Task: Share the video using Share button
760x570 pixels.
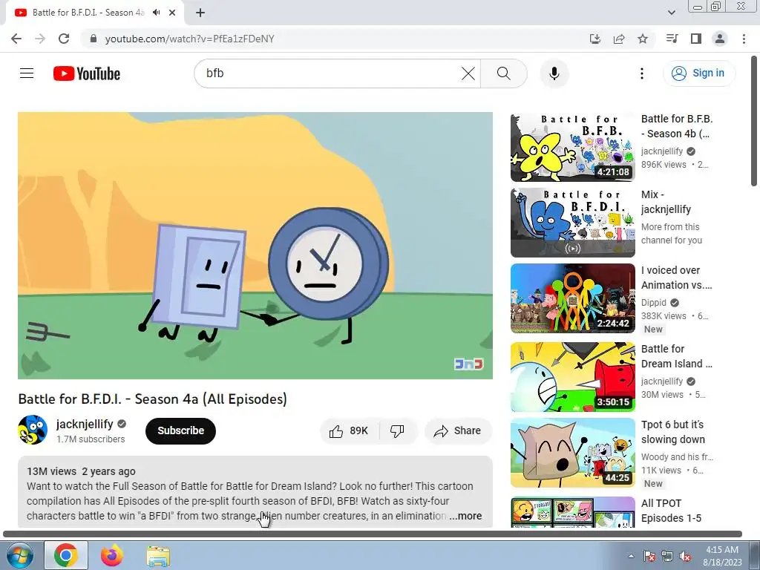Action: [458, 431]
